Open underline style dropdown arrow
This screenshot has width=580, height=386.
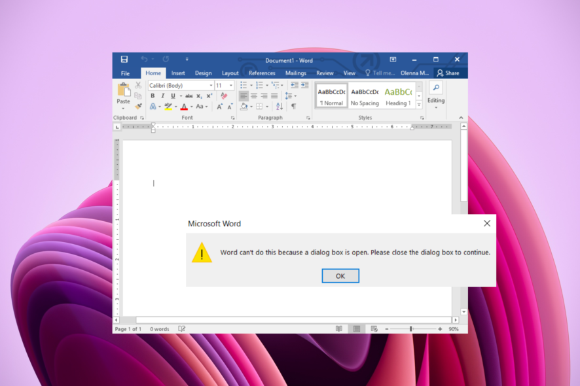click(181, 96)
